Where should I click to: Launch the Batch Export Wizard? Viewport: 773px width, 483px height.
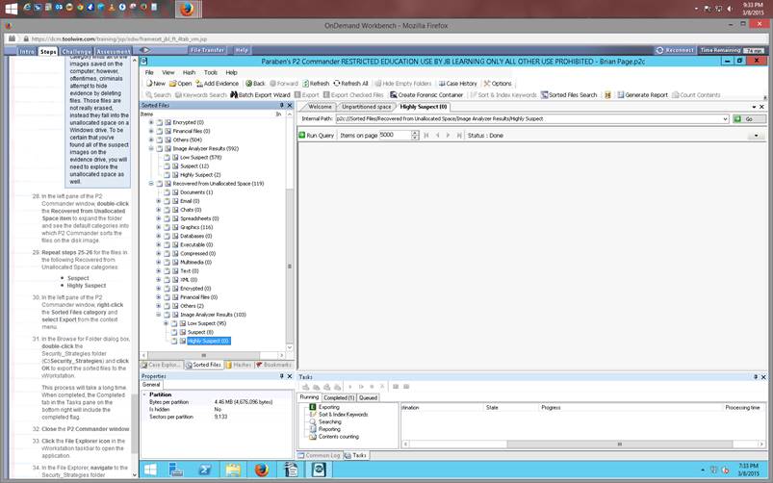260,94
